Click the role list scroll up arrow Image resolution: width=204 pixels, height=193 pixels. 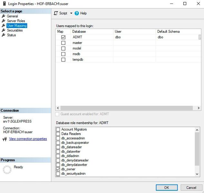197,130
